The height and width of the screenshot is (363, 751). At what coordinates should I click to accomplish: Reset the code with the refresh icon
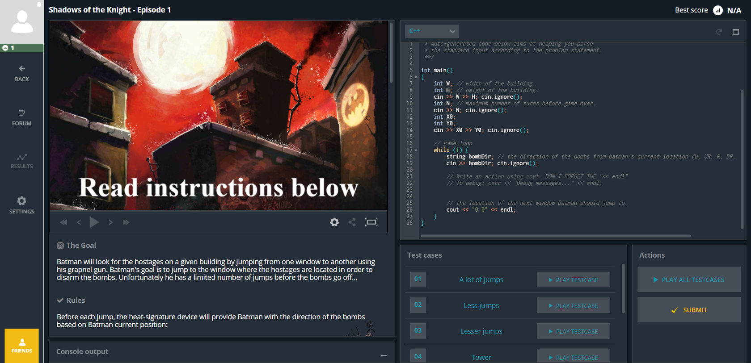pos(719,32)
